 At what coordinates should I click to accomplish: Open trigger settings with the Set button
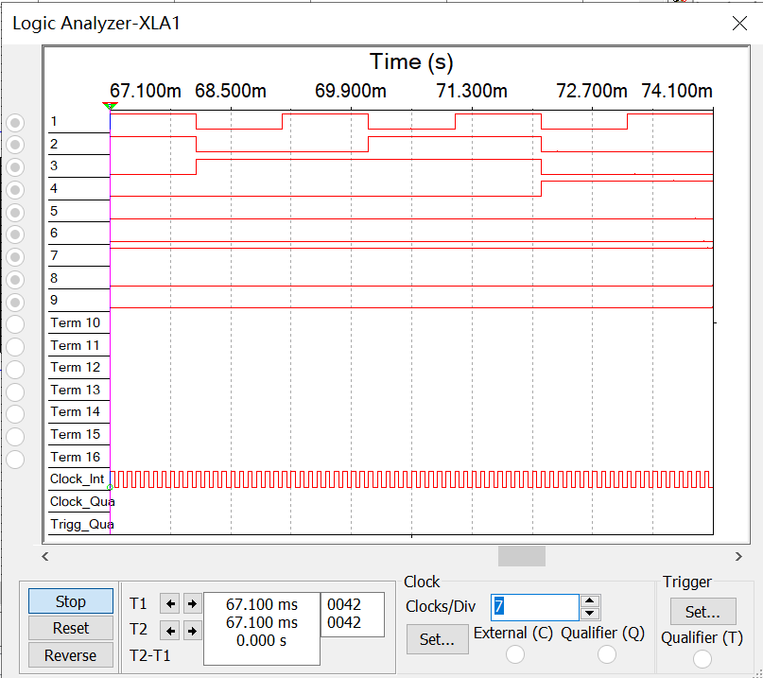(x=702, y=612)
